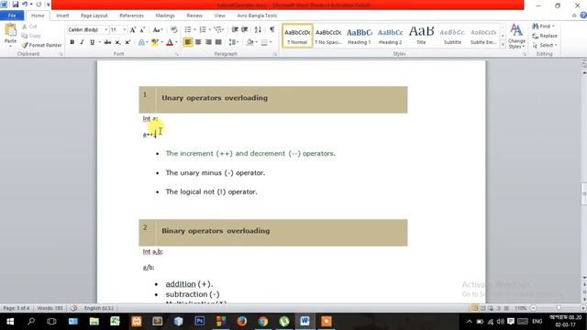Apply the No Spacing style
This screenshot has width=587, height=330.
328,36
